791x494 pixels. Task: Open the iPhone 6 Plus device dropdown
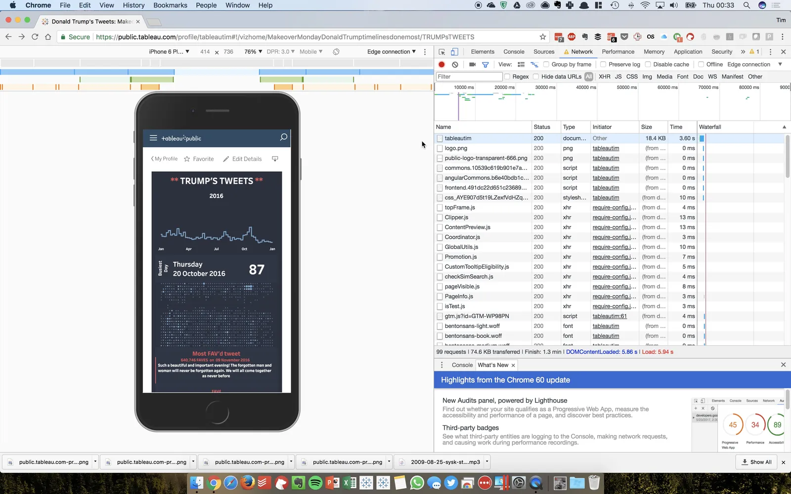(169, 51)
